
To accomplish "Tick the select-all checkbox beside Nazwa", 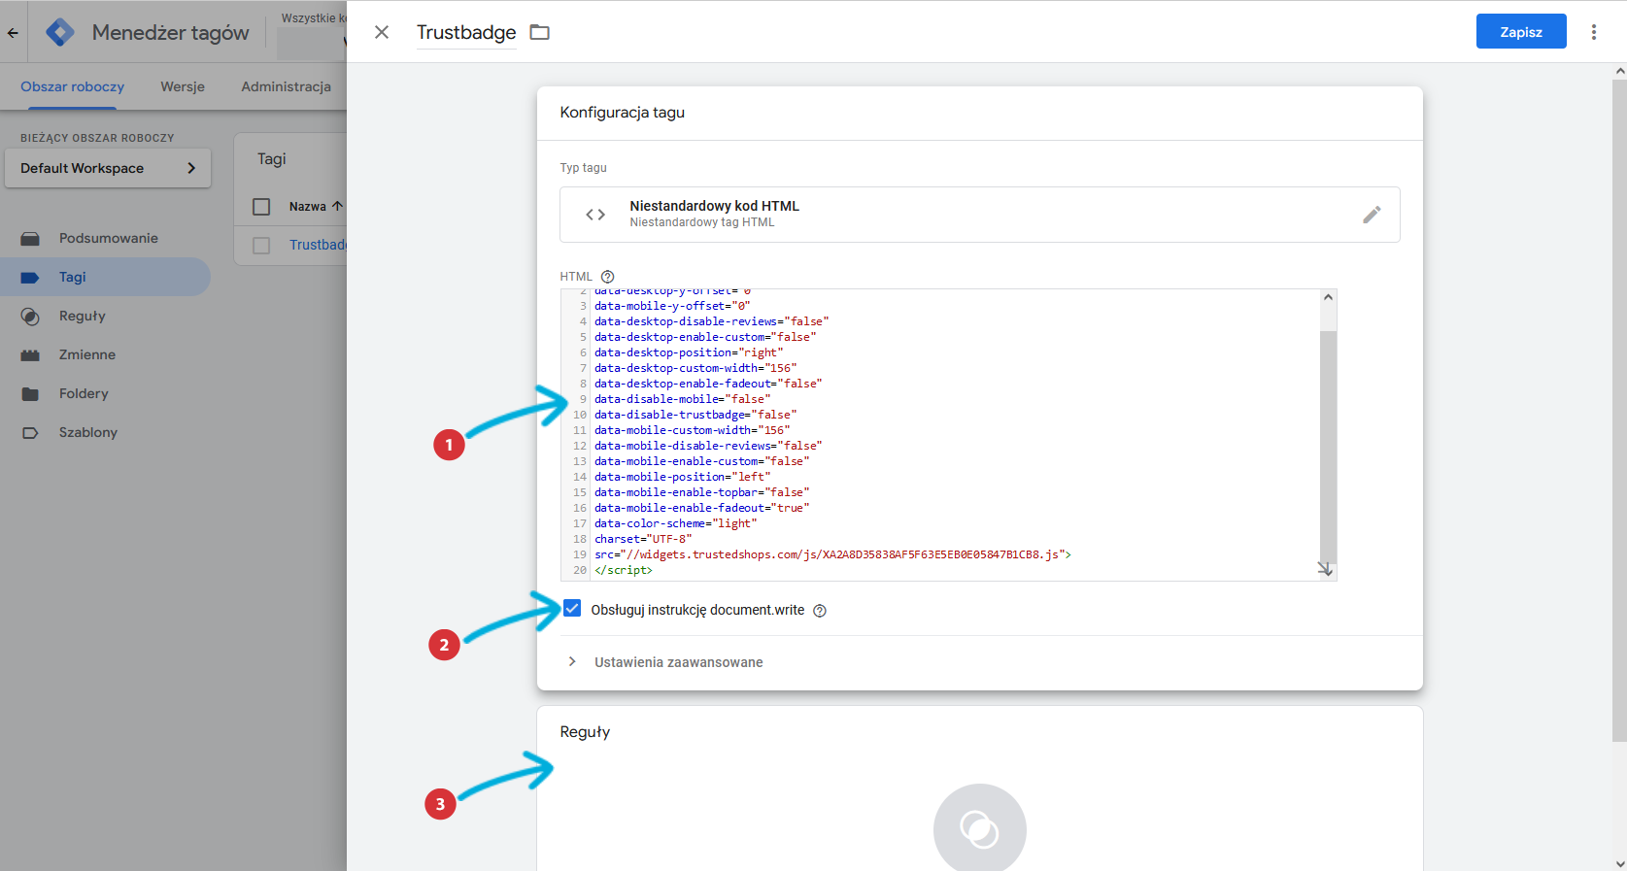I will (261, 207).
